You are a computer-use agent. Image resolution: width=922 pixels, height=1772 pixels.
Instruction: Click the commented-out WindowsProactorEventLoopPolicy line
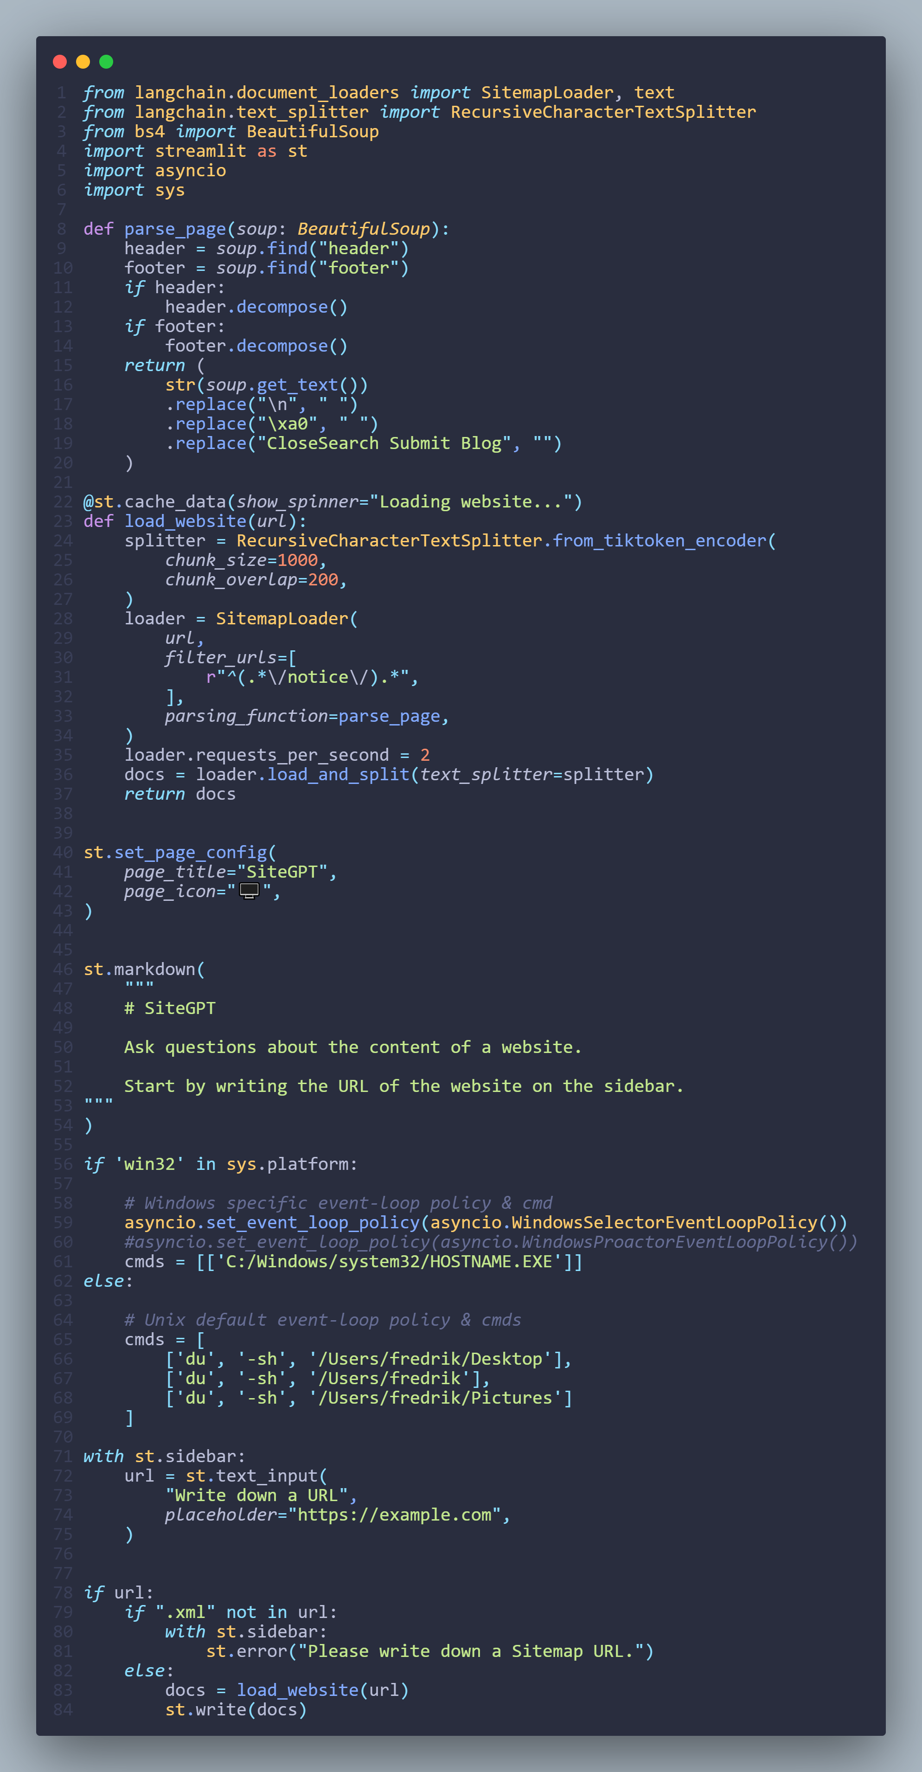(490, 1242)
